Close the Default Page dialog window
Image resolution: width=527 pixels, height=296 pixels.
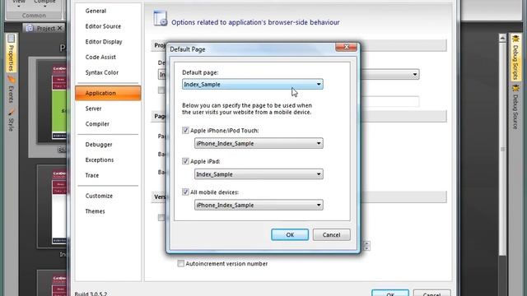click(346, 47)
